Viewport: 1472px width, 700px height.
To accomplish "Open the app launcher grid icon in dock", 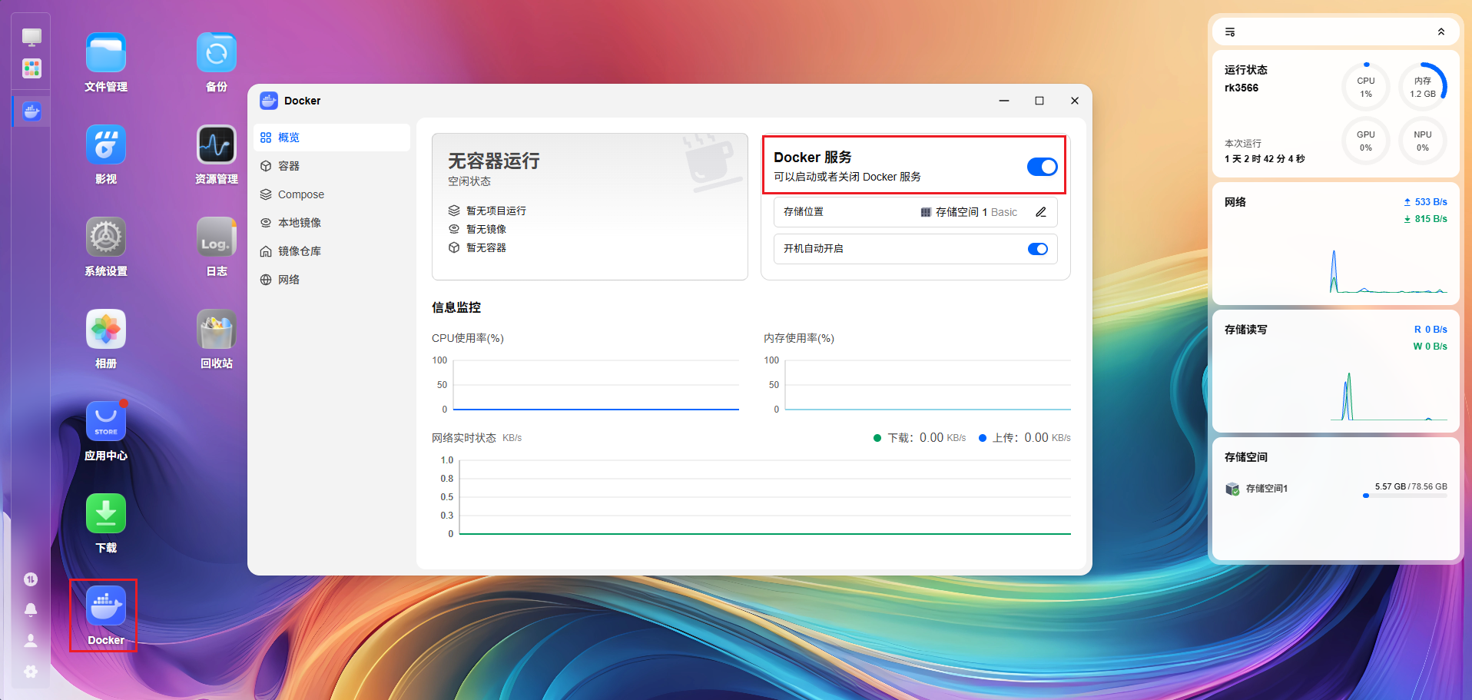I will 31,69.
